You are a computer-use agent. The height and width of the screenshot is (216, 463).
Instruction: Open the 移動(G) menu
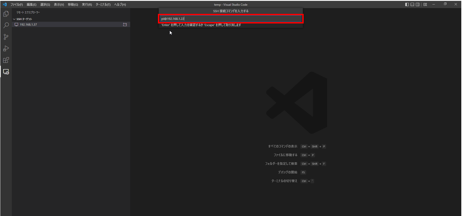point(73,5)
